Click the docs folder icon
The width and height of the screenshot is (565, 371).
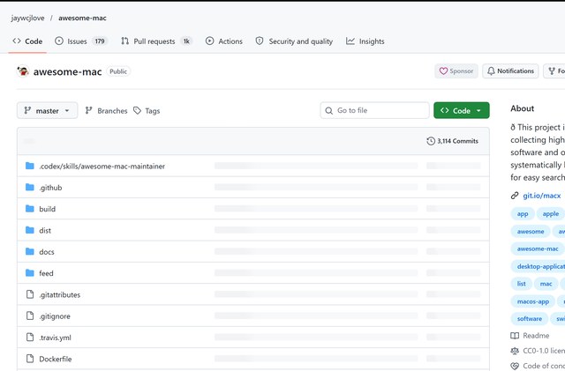[30, 251]
